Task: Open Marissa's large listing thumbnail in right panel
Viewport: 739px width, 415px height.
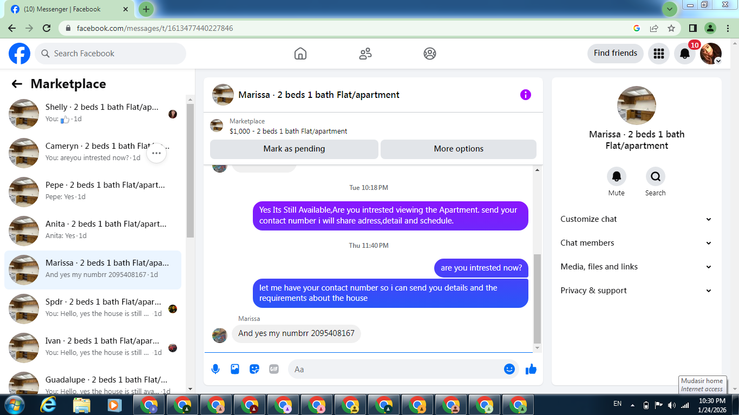Action: [x=637, y=106]
